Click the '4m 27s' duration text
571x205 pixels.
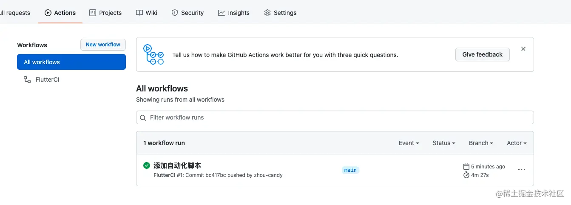[480, 175]
